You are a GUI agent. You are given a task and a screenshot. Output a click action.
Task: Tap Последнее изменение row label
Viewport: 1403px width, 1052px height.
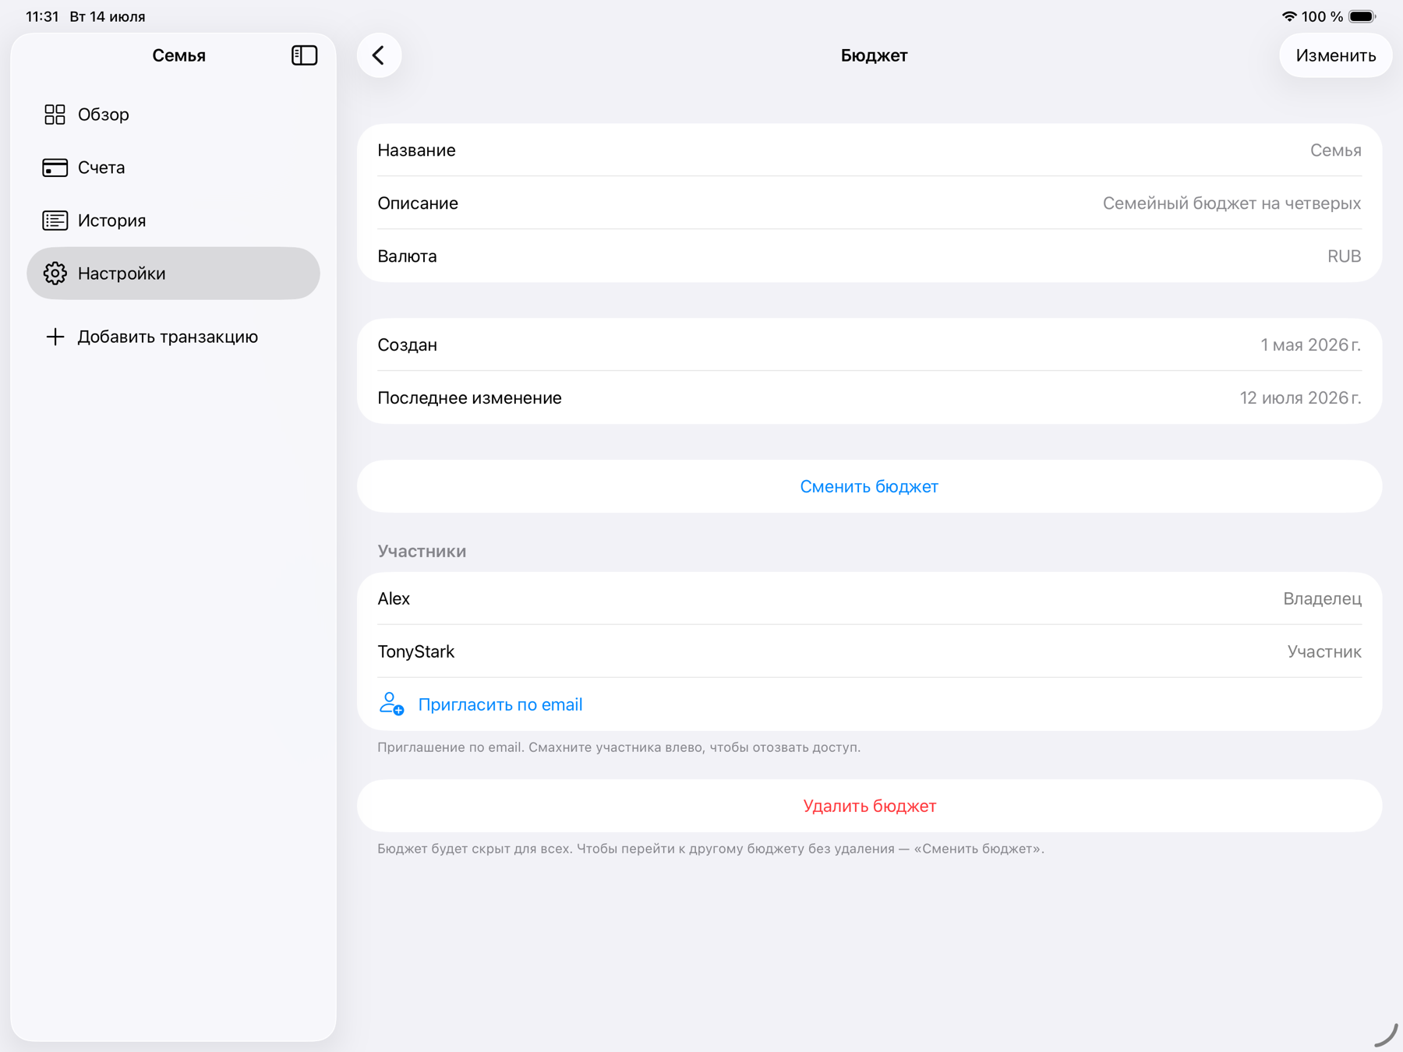tap(469, 398)
